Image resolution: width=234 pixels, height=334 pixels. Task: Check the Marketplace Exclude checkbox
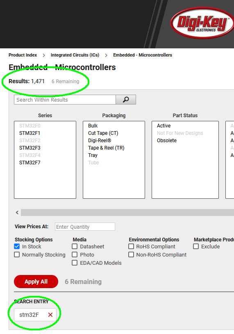(196, 246)
